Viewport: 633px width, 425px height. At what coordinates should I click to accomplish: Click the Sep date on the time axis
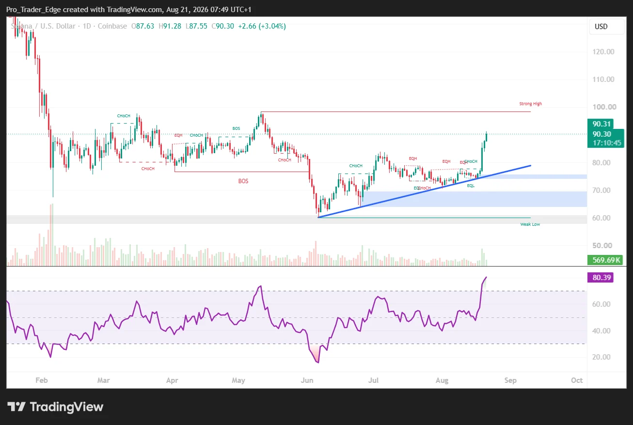(510, 380)
